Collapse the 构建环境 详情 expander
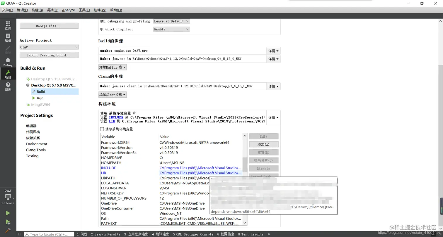 273,117
